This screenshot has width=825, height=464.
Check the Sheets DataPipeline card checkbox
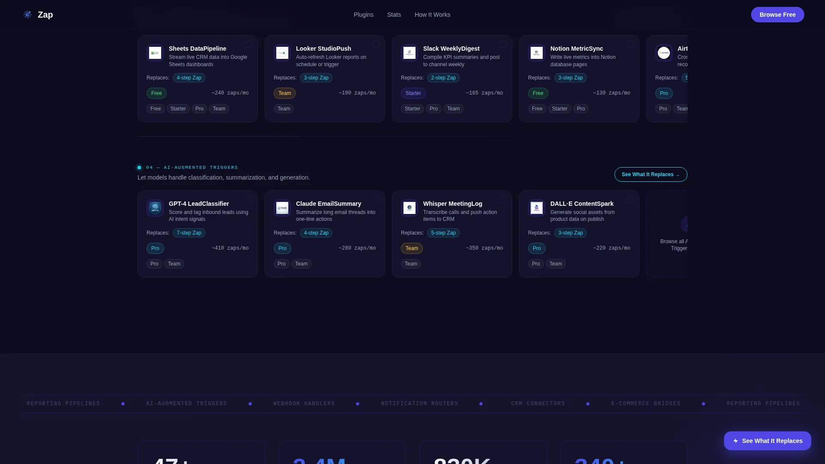[249, 44]
